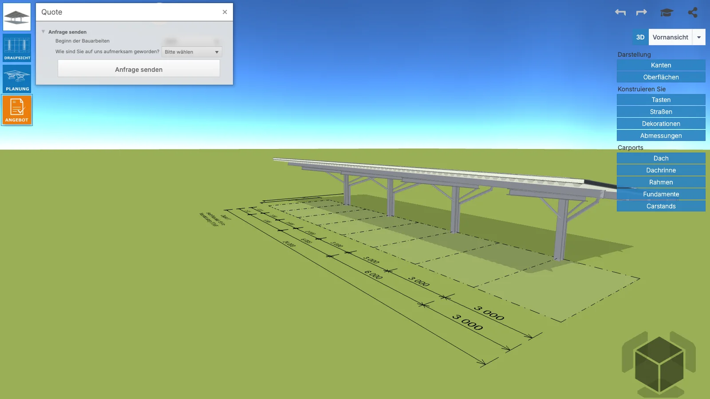The height and width of the screenshot is (399, 710).
Task: Click the 6 000 dimension label
Action: coord(374,275)
